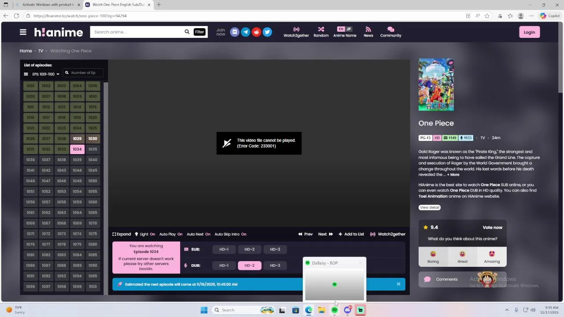Expand the description with + More
The image size is (564, 317).
click(453, 175)
